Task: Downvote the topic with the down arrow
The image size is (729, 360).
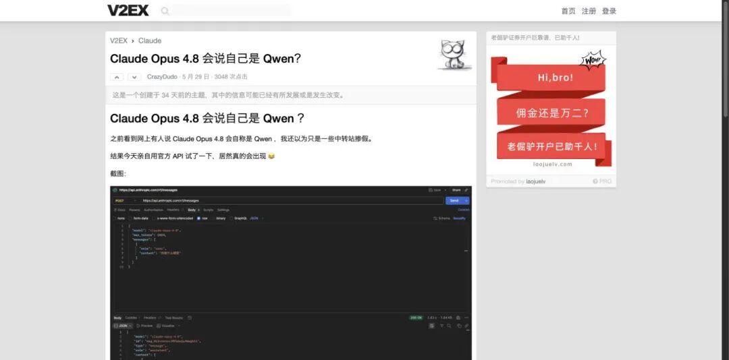Action: coord(134,77)
